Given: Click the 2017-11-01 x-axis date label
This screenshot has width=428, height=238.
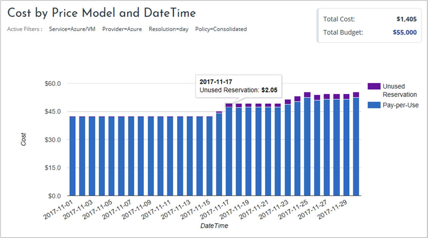Looking at the screenshot, I should click(x=59, y=210).
